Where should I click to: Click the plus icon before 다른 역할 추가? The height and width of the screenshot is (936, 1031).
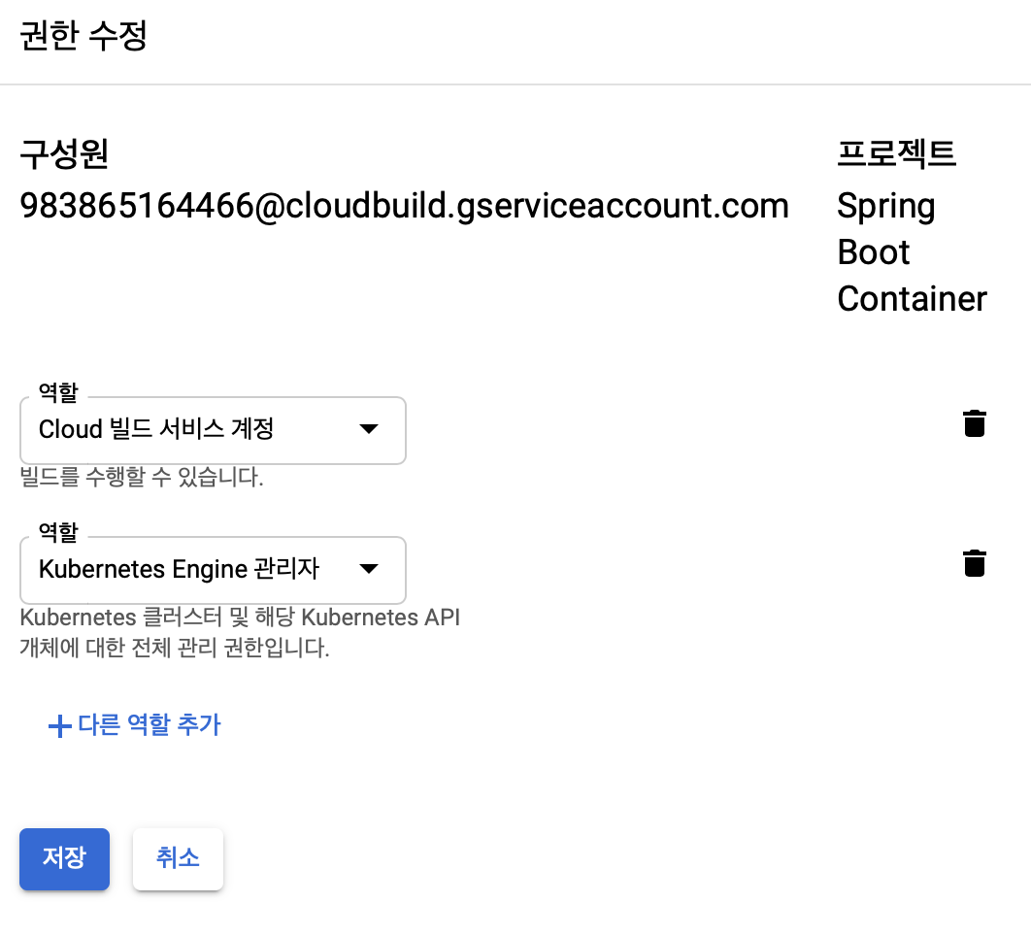57,724
